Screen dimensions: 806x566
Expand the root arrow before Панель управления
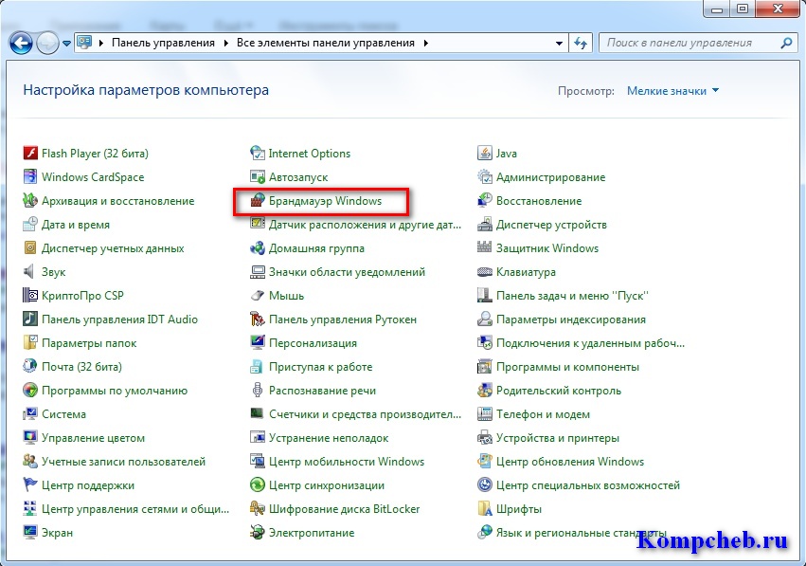point(101,44)
